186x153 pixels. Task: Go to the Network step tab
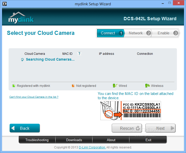tap(138, 33)
